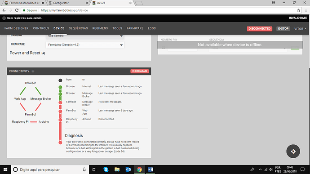Open the Sequências navigation item
The height and width of the screenshot is (174, 310).
pyautogui.click(x=78, y=28)
